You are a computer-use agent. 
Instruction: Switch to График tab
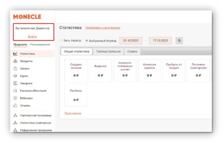[x=133, y=51]
